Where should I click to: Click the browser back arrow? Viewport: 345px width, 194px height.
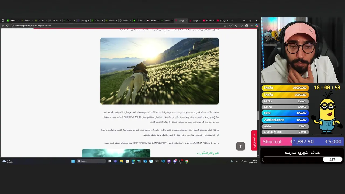pos(2,26)
